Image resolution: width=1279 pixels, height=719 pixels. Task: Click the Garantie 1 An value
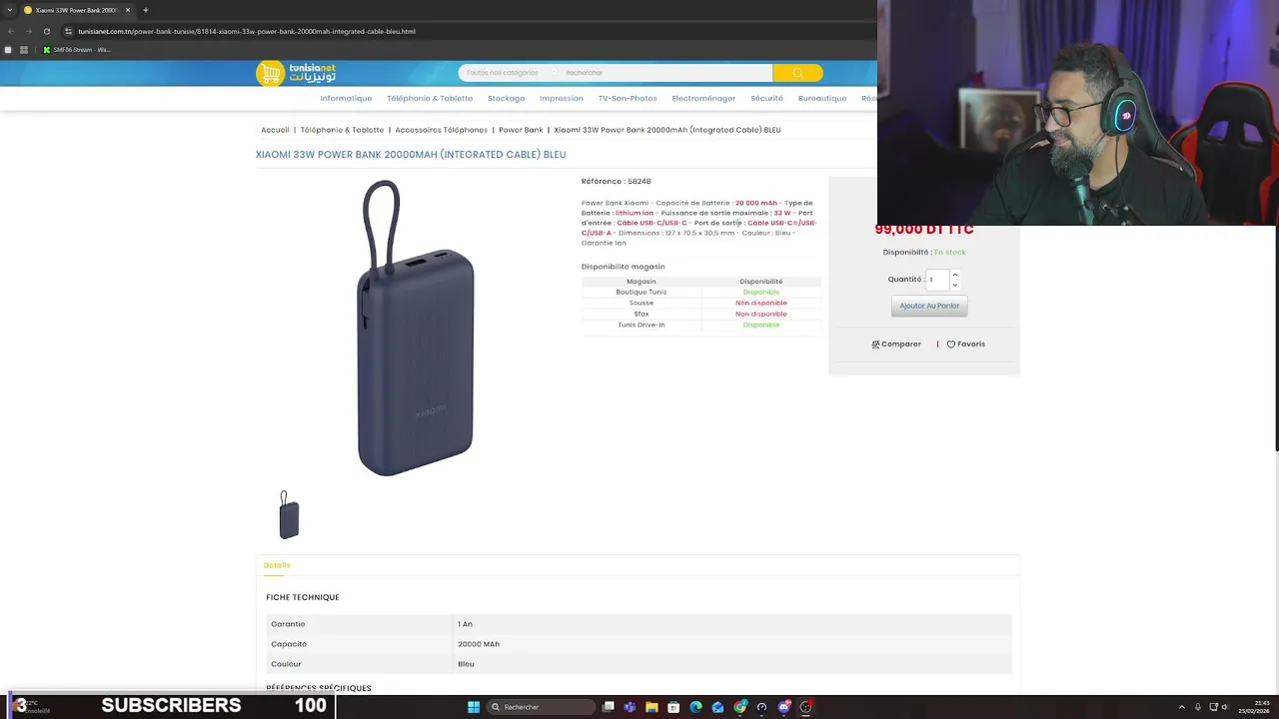465,624
